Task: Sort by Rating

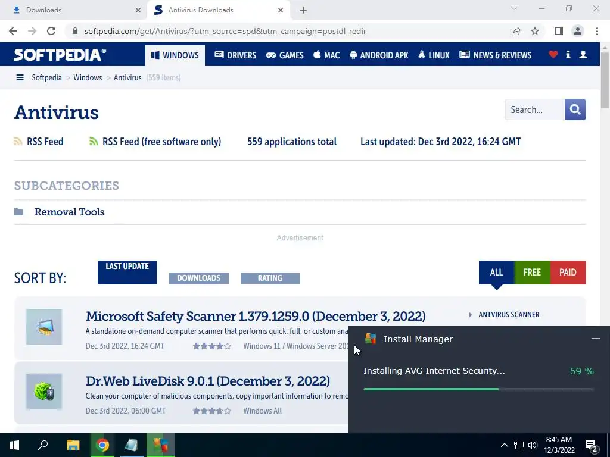Action: point(270,278)
